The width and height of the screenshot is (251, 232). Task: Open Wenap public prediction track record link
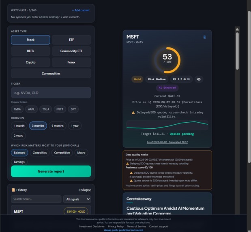[123, 230]
